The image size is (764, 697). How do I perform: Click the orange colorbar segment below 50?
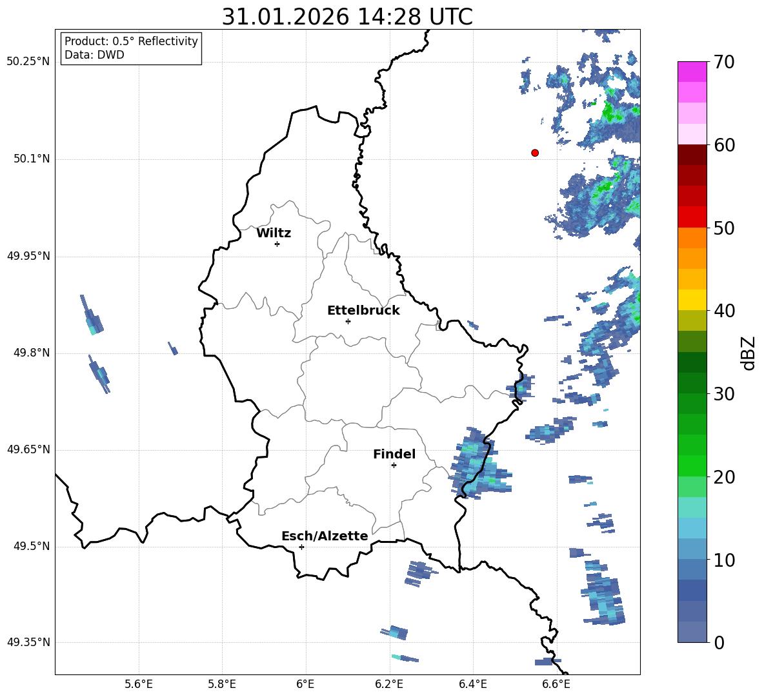click(692, 238)
